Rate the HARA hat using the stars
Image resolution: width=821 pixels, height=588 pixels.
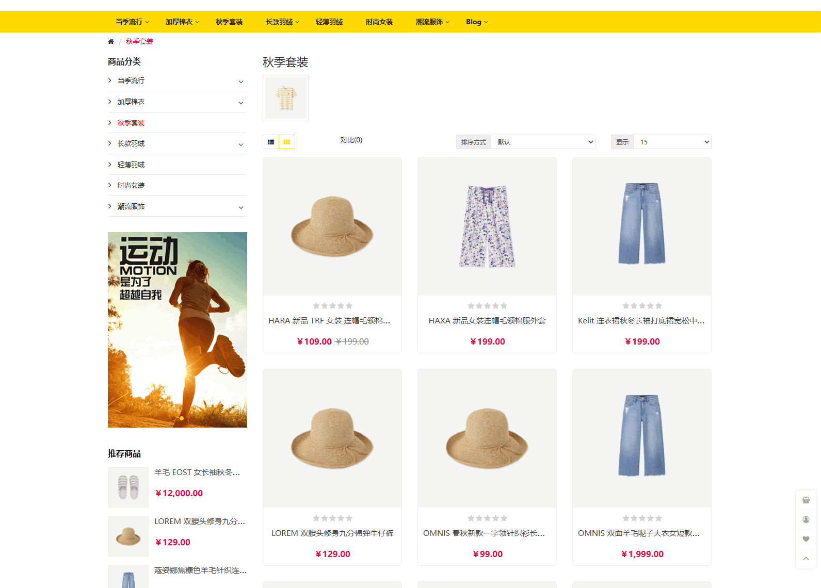332,306
